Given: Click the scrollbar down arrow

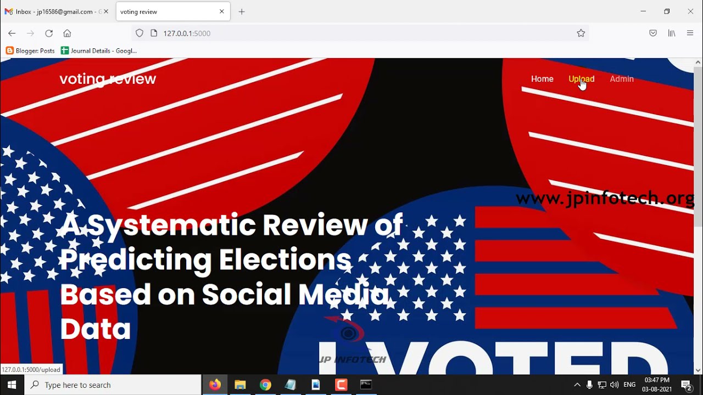Looking at the screenshot, I should 698,370.
